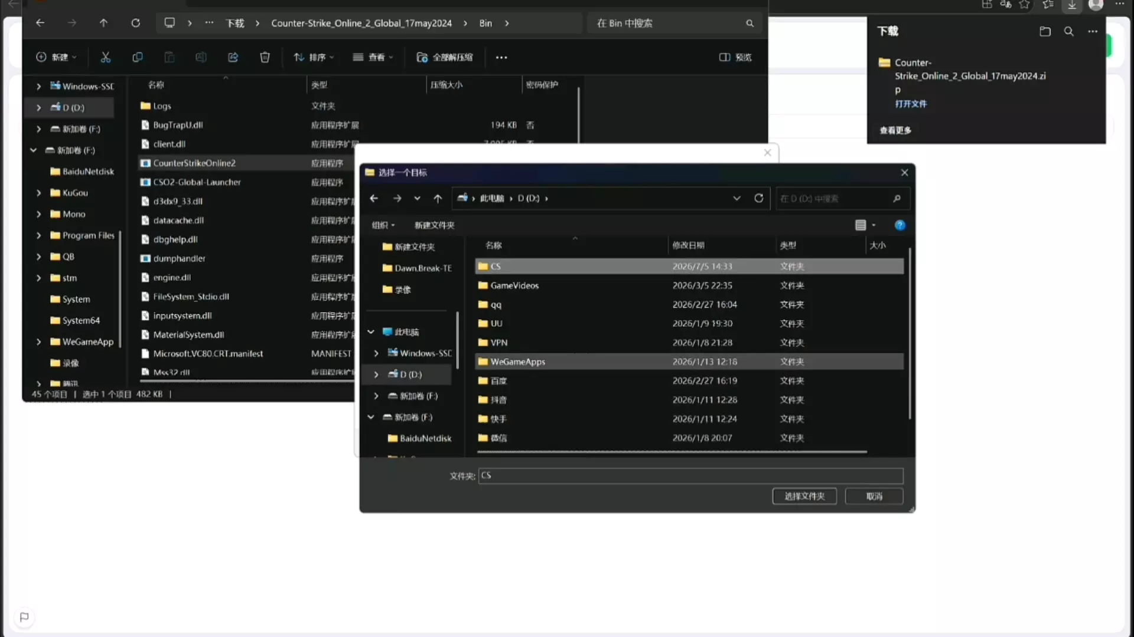Viewport: 1134px width, 637px height.
Task: Click the flag feedback icon at bottom left
Action: (x=24, y=617)
